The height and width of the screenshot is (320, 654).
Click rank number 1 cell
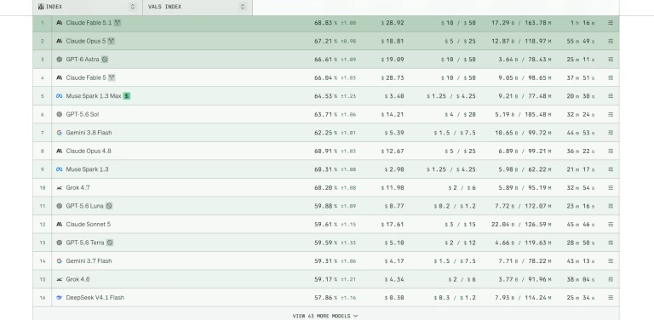(42, 23)
